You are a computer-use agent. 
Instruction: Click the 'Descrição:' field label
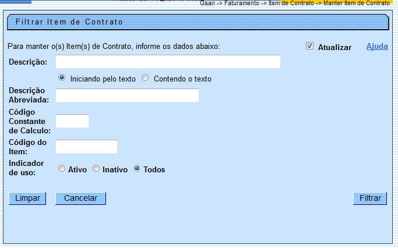pyautogui.click(x=29, y=62)
